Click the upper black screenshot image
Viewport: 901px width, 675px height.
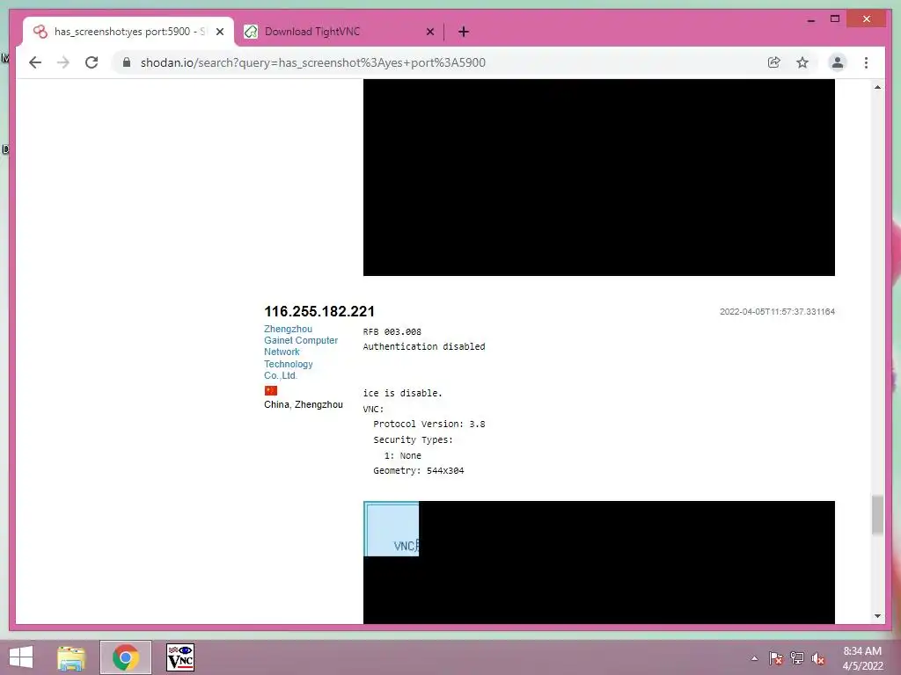tap(598, 178)
